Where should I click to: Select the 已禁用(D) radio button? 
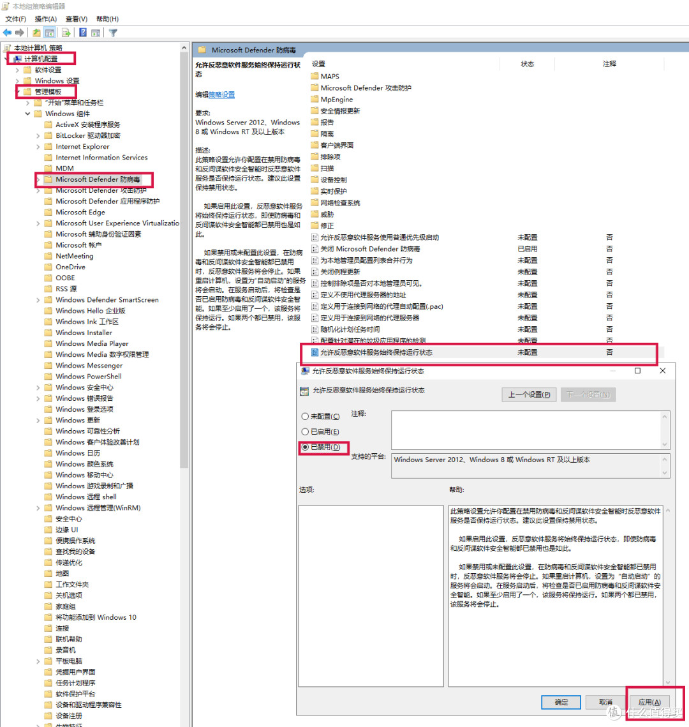(x=305, y=447)
